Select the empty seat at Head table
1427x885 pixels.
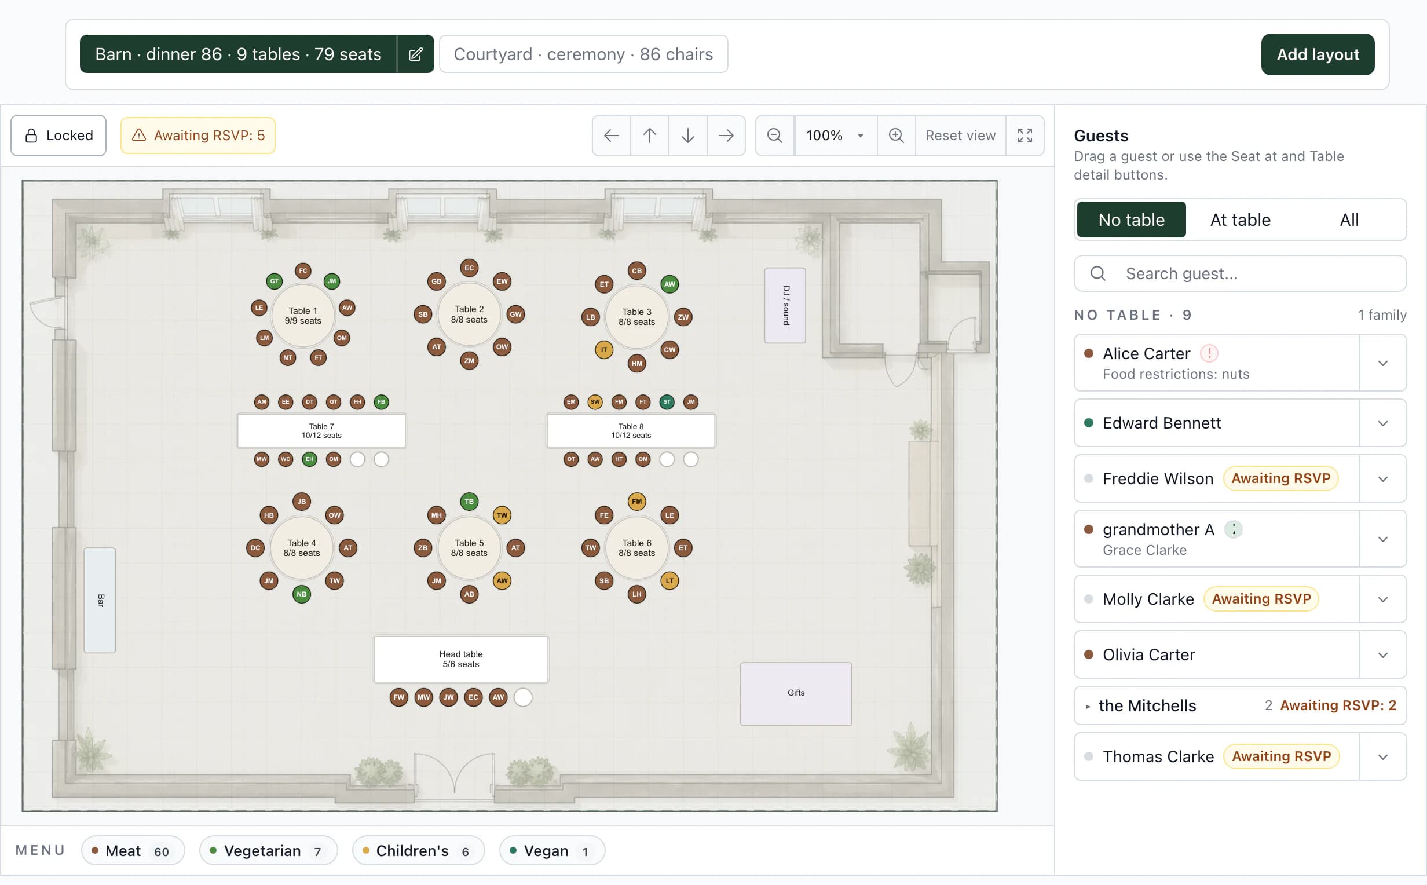(x=522, y=697)
